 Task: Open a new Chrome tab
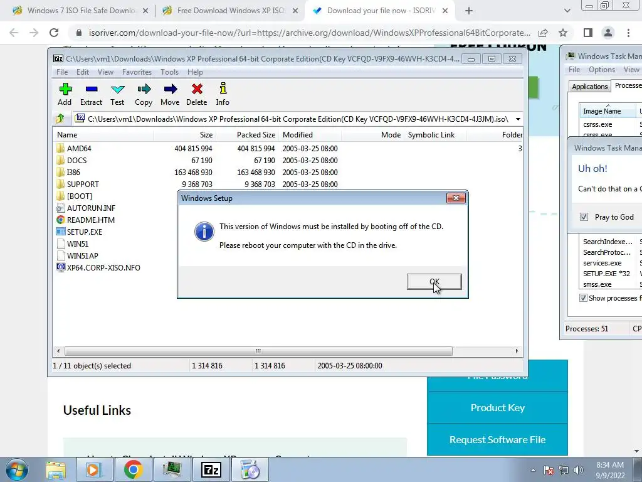pos(469,11)
